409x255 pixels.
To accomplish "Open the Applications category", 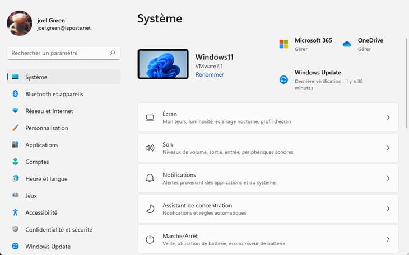I will tap(64, 145).
